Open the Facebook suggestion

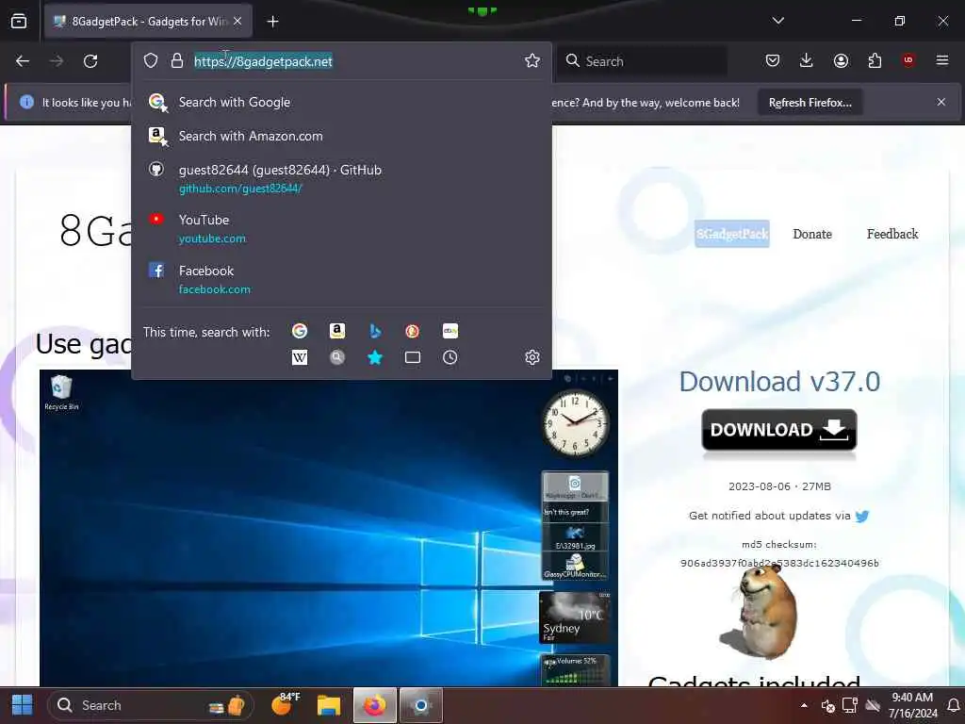pyautogui.click(x=341, y=279)
